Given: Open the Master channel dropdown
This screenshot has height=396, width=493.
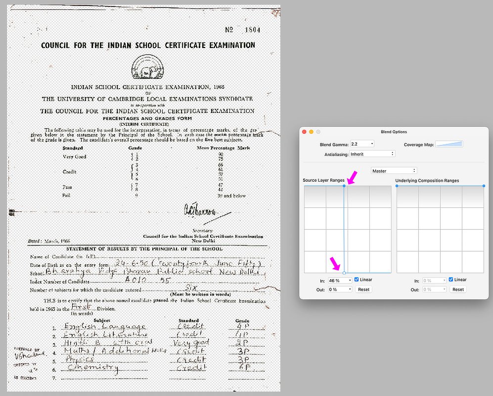Looking at the screenshot, I should pos(394,171).
